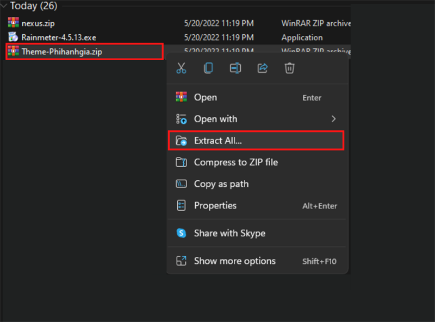Collapse the Today (26) group
The width and height of the screenshot is (435, 322).
point(4,7)
